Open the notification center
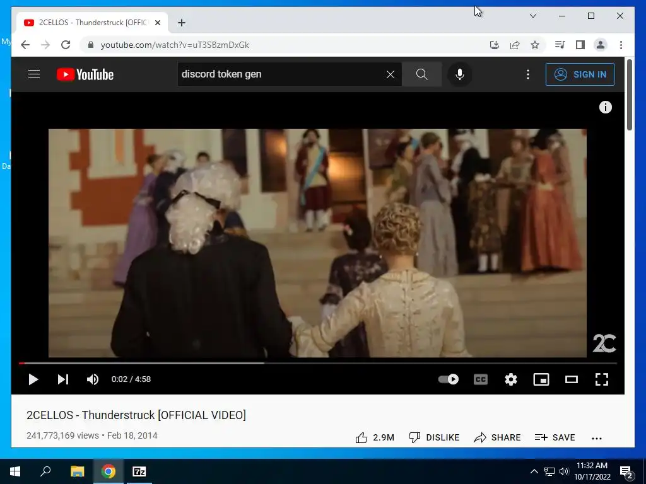 627,472
